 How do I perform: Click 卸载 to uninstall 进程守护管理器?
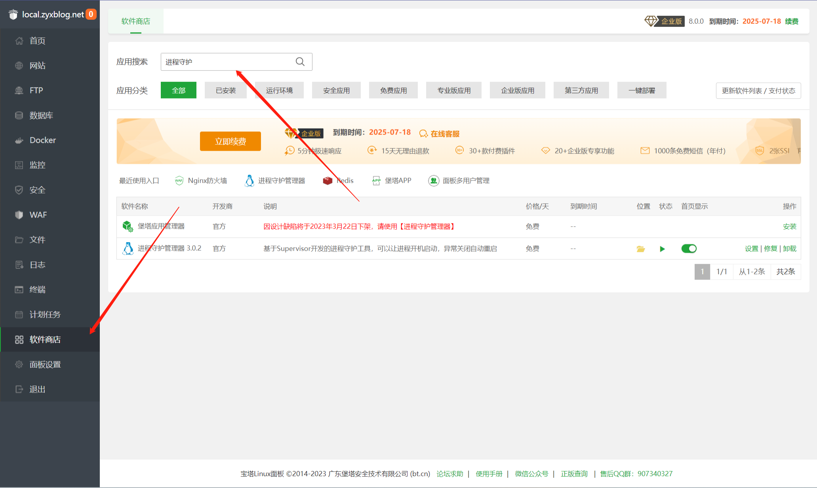[789, 248]
